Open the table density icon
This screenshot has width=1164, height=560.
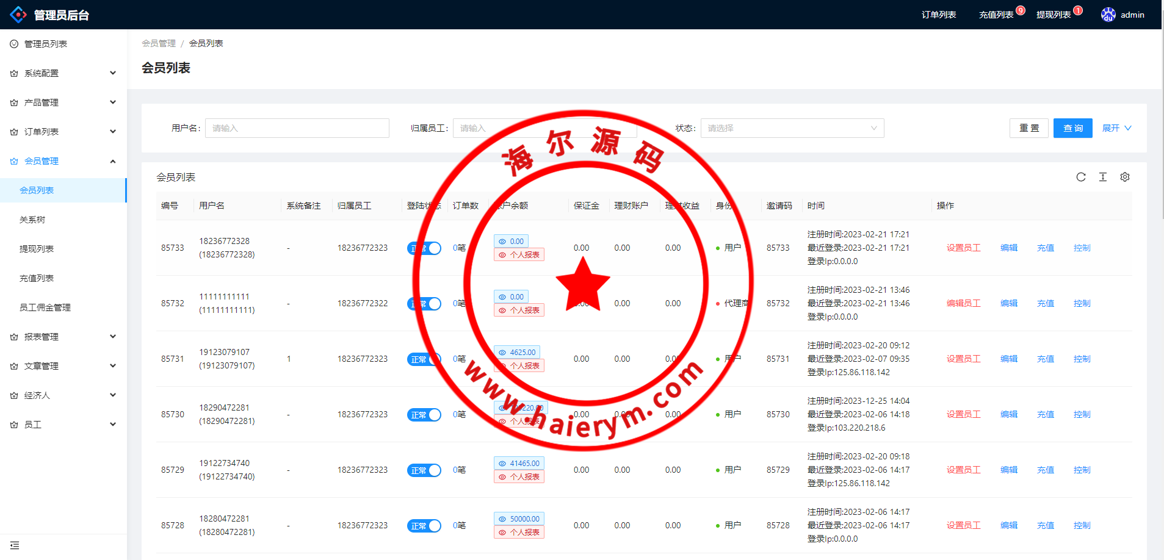click(x=1102, y=177)
